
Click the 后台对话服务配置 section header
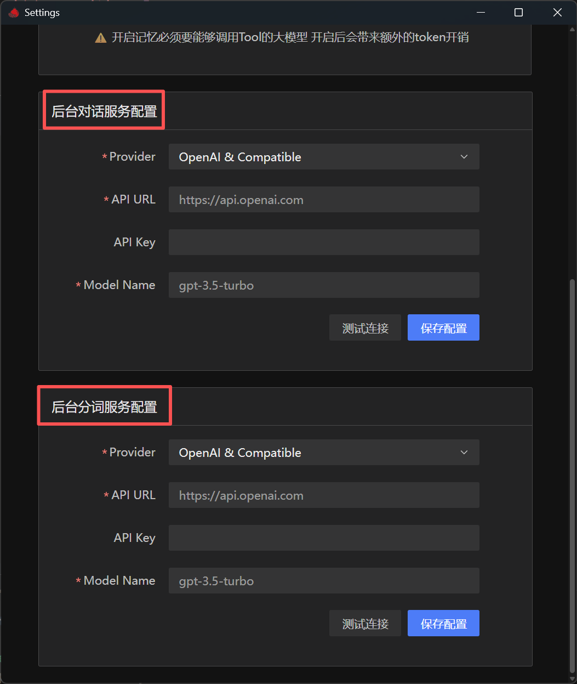pyautogui.click(x=104, y=111)
